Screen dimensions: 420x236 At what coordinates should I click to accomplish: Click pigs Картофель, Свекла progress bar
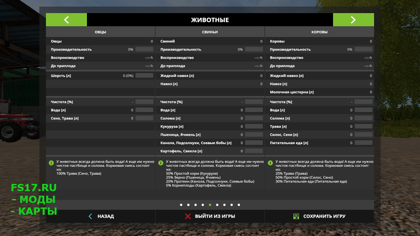[x=254, y=151]
